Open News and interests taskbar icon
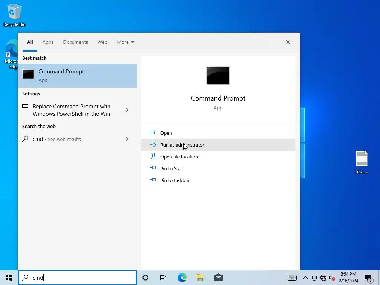 [292, 278]
